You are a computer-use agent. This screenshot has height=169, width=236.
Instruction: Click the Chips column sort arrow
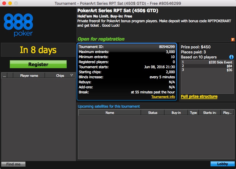click(x=72, y=75)
